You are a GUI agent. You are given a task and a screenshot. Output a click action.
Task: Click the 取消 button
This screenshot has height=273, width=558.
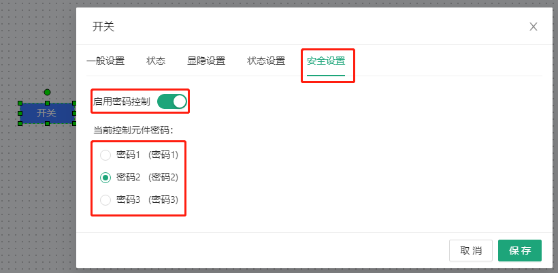(x=471, y=251)
